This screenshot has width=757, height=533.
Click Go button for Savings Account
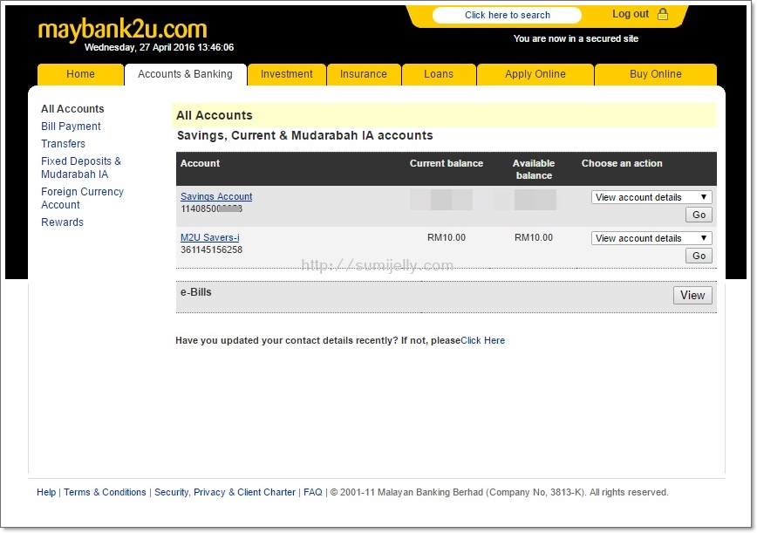point(699,215)
